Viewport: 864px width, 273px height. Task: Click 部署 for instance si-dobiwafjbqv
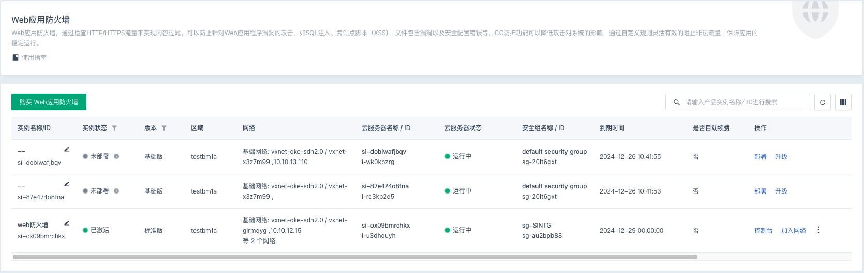(761, 157)
